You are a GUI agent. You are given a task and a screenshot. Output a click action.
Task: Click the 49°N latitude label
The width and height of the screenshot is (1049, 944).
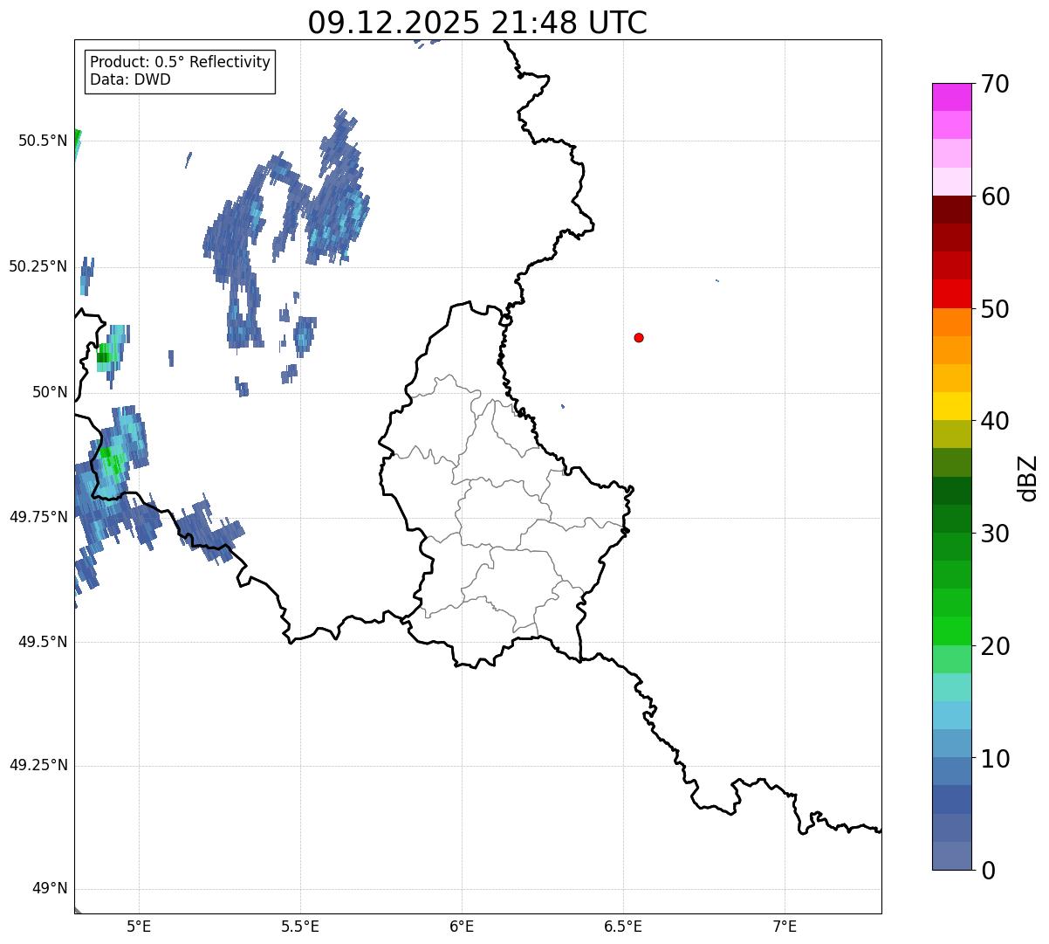pyautogui.click(x=50, y=889)
